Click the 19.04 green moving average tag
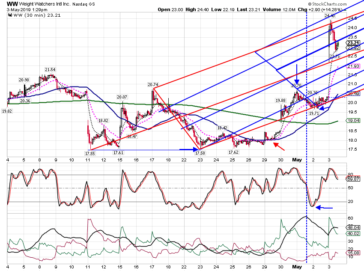 tap(353, 121)
